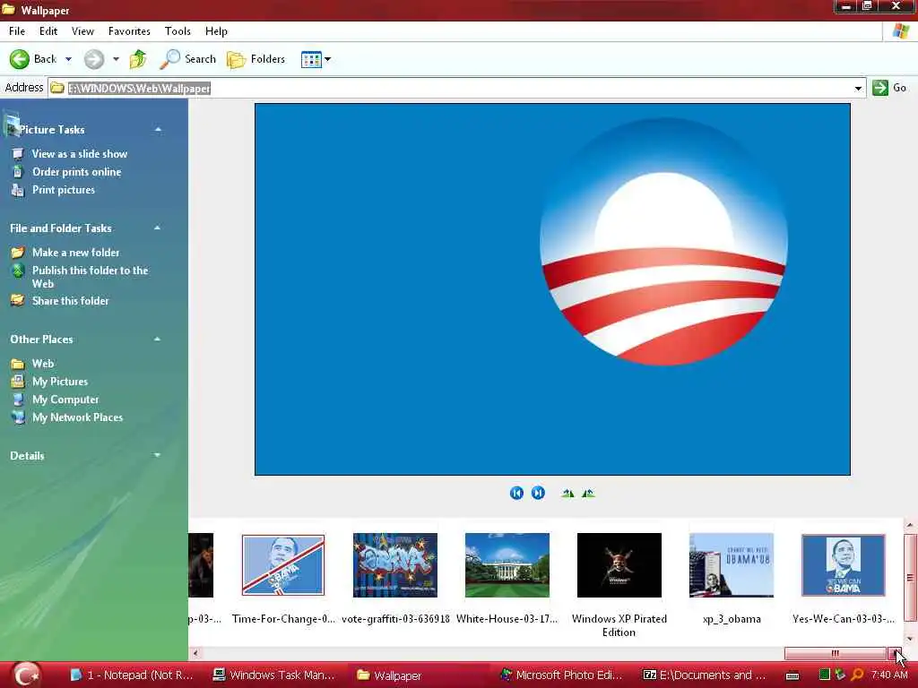Screen dimensions: 918x688
Task: Click View as a slide show
Action: pos(80,154)
